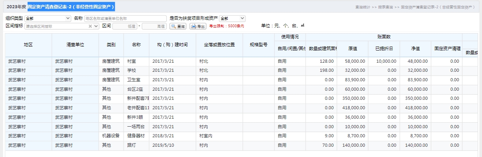Click the 9.00 quantity cell

pyautogui.click(x=321, y=136)
